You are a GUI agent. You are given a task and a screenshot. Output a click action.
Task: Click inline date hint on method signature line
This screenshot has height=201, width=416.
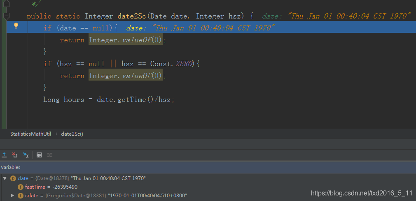point(337,16)
